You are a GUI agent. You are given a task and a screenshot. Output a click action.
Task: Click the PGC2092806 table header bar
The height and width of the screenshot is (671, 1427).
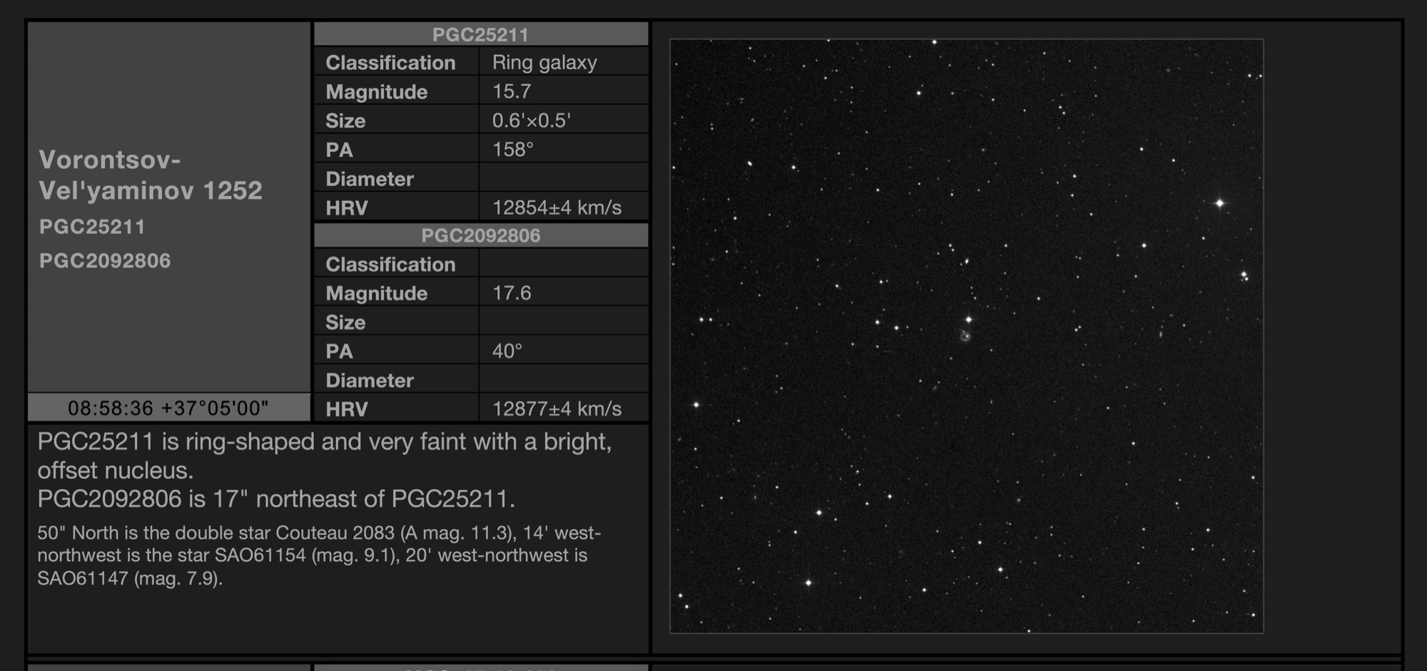point(480,235)
